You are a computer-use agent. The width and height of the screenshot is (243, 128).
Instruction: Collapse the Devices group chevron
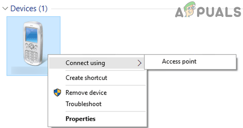(5, 9)
